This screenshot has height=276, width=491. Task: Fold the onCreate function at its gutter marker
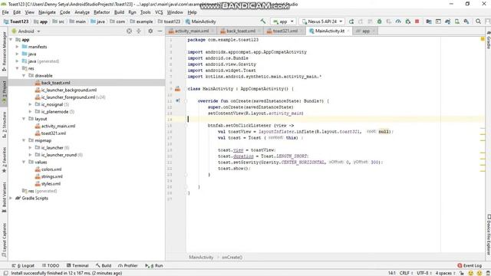[x=186, y=101]
